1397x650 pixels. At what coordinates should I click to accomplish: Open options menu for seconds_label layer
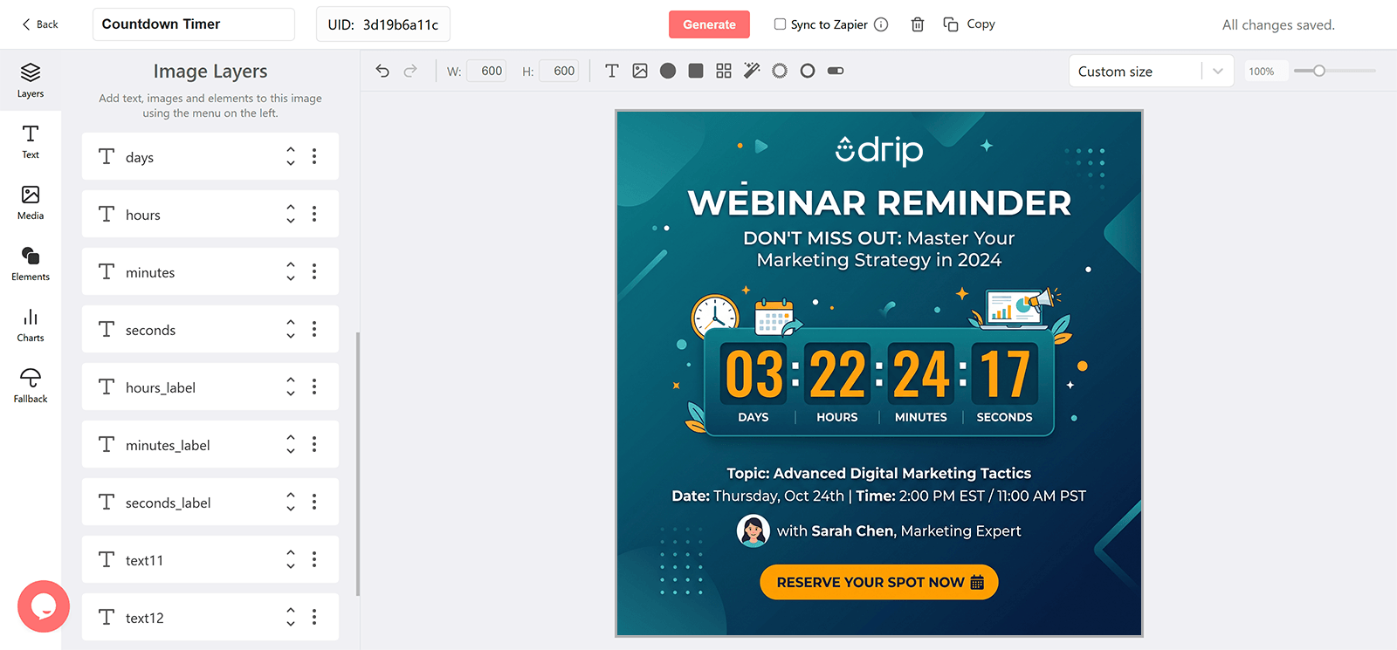coord(314,502)
